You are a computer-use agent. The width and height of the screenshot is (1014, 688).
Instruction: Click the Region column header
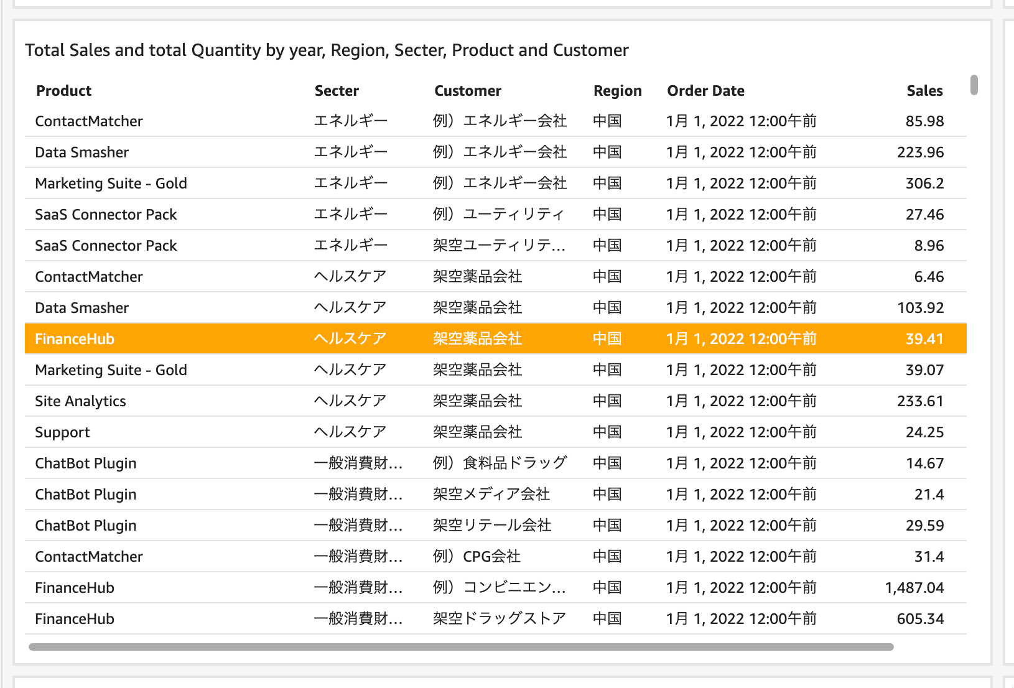[617, 90]
